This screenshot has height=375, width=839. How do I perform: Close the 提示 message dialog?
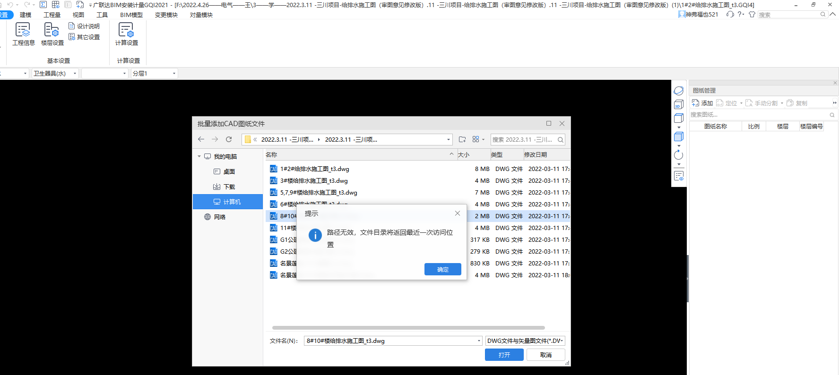458,213
